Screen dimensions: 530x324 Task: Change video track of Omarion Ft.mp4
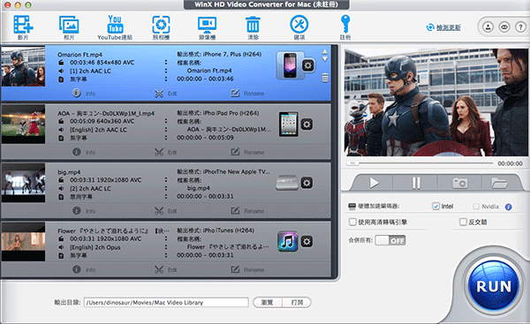click(x=166, y=63)
